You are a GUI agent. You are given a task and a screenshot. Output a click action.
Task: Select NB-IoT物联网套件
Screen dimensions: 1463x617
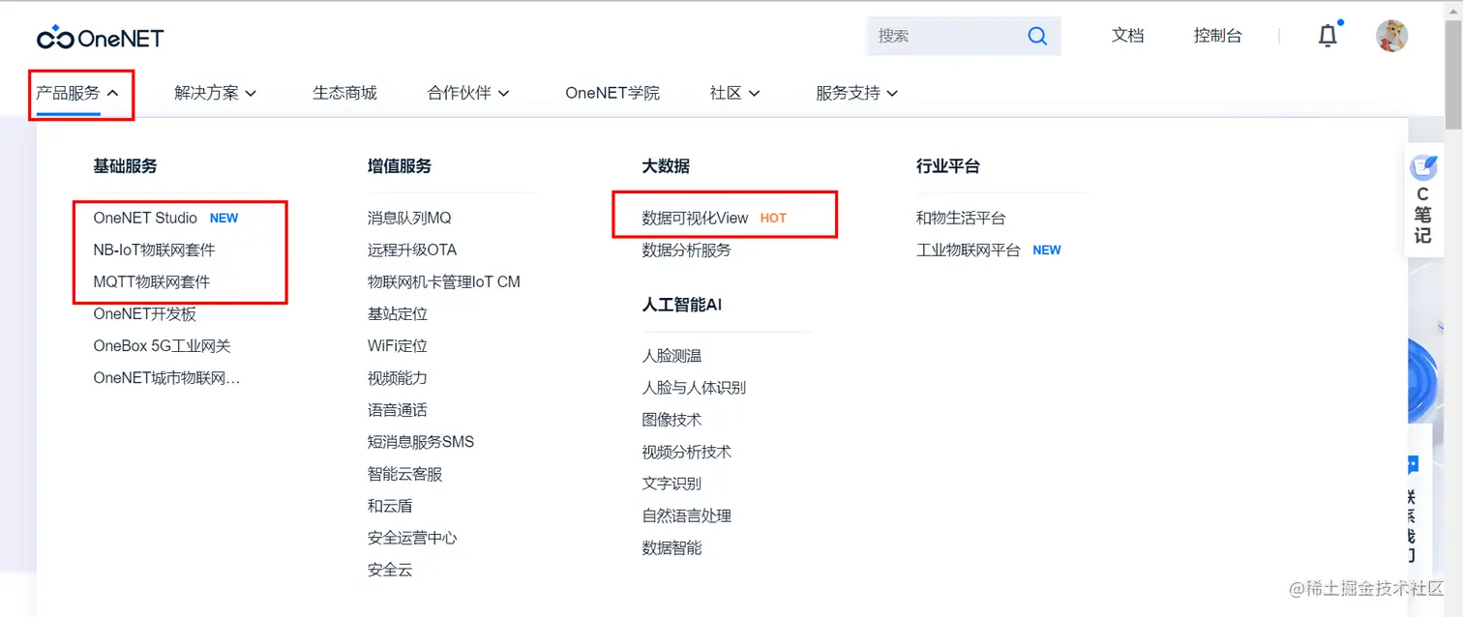coord(154,250)
